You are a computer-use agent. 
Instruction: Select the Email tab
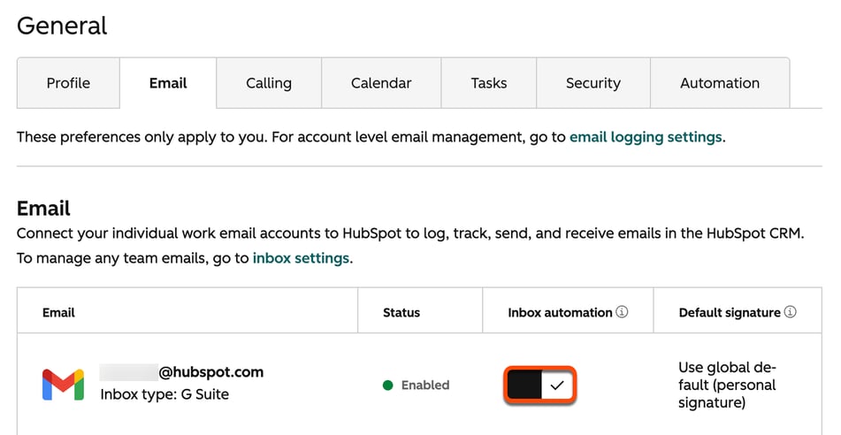[x=168, y=83]
